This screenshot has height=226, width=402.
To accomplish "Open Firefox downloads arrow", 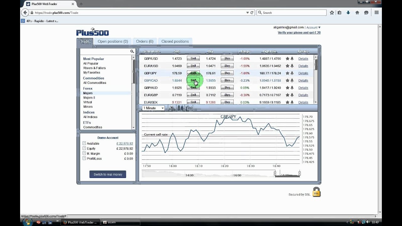I will click(348, 13).
